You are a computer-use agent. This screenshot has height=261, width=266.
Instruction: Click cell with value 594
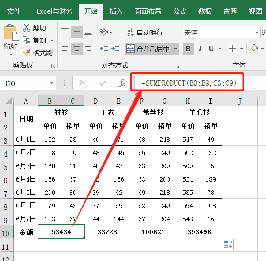point(188,205)
